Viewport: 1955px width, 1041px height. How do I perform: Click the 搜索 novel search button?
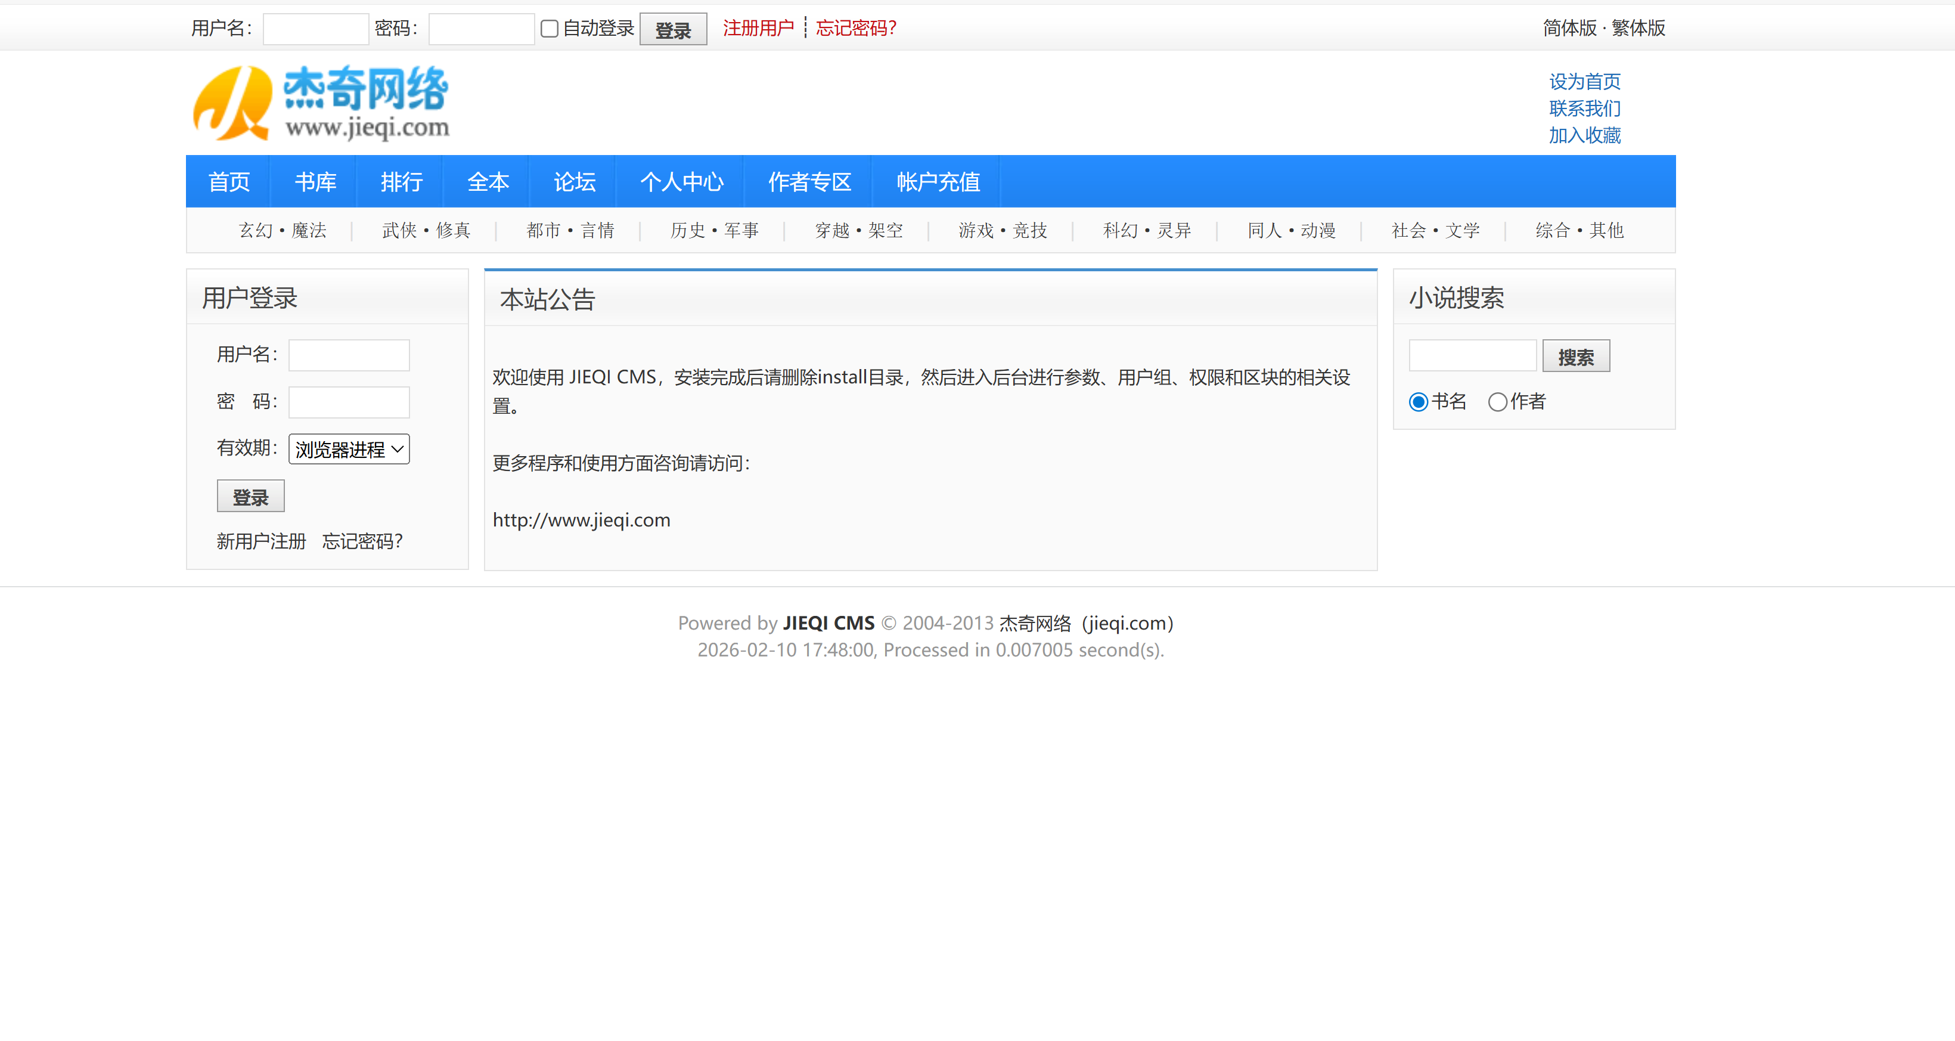click(x=1575, y=357)
